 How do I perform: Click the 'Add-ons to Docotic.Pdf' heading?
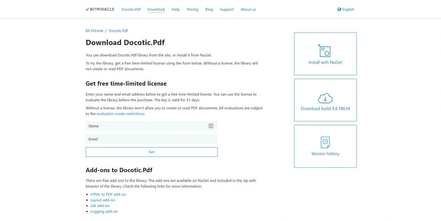point(119,170)
